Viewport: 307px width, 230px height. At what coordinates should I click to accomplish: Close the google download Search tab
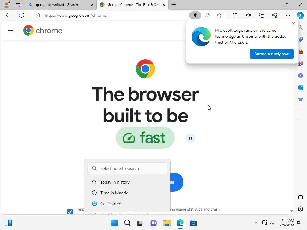click(x=92, y=5)
